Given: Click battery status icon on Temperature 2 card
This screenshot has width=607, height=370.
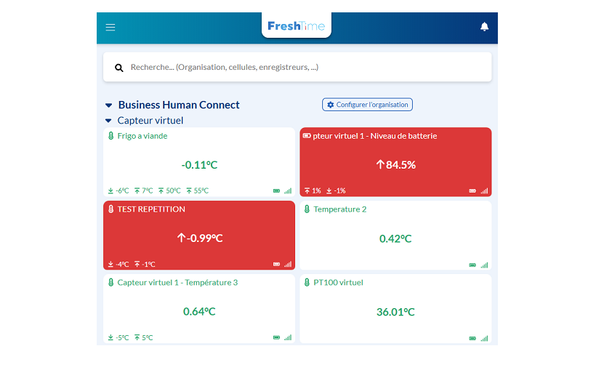Looking at the screenshot, I should pyautogui.click(x=473, y=265).
